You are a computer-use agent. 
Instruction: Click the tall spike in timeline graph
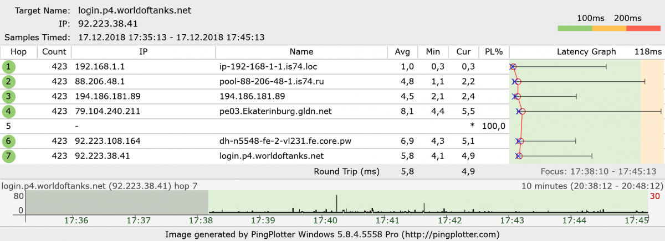pyautogui.click(x=336, y=204)
